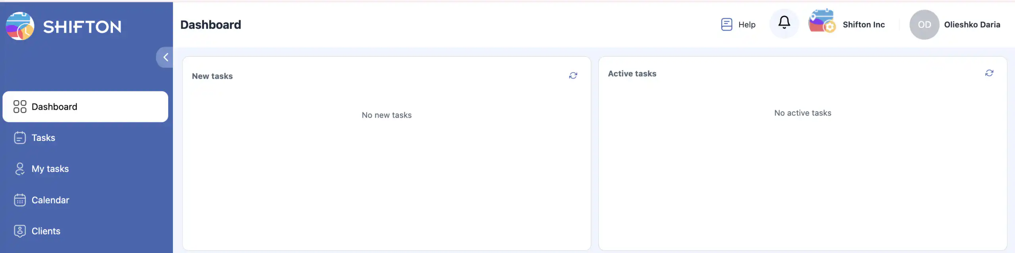
Task: Open the Help link text
Action: [747, 25]
